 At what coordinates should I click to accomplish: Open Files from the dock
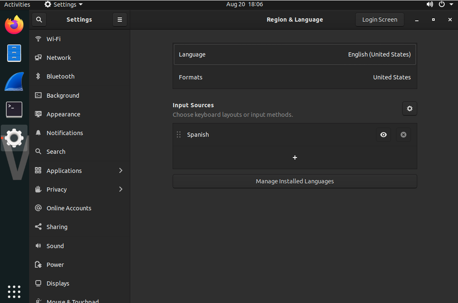(14, 53)
